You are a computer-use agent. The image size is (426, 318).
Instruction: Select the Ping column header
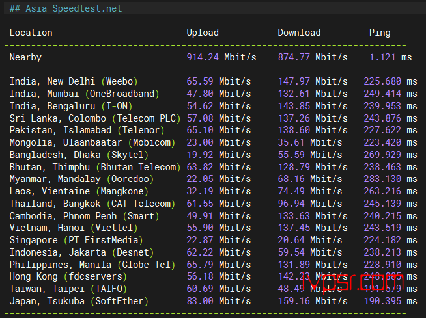tap(380, 33)
